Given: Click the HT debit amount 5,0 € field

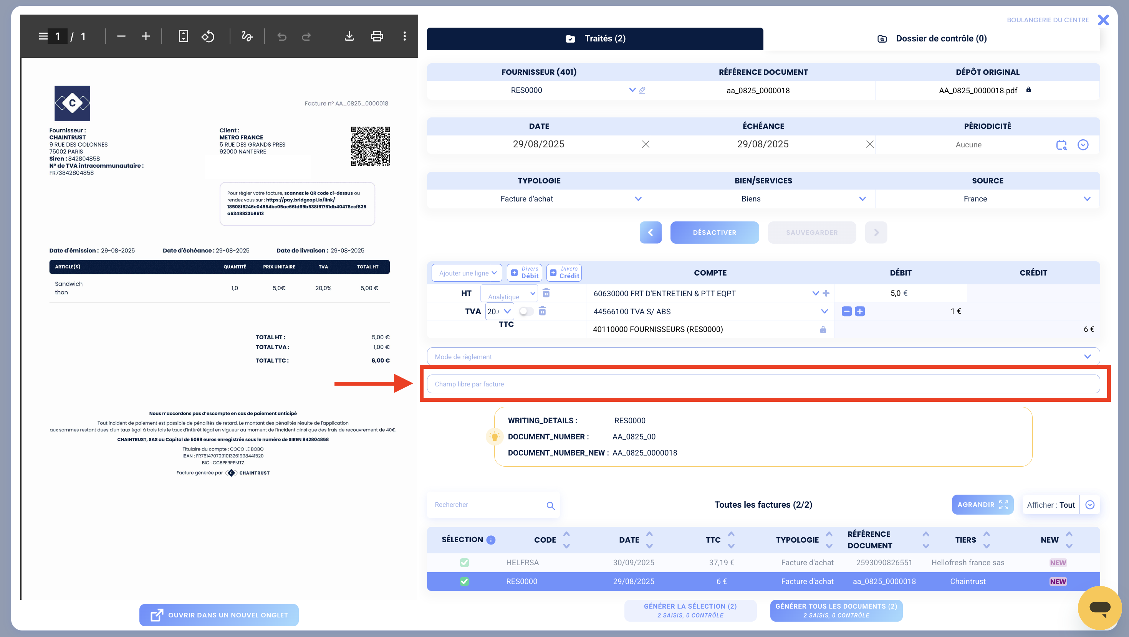Looking at the screenshot, I should (x=900, y=293).
